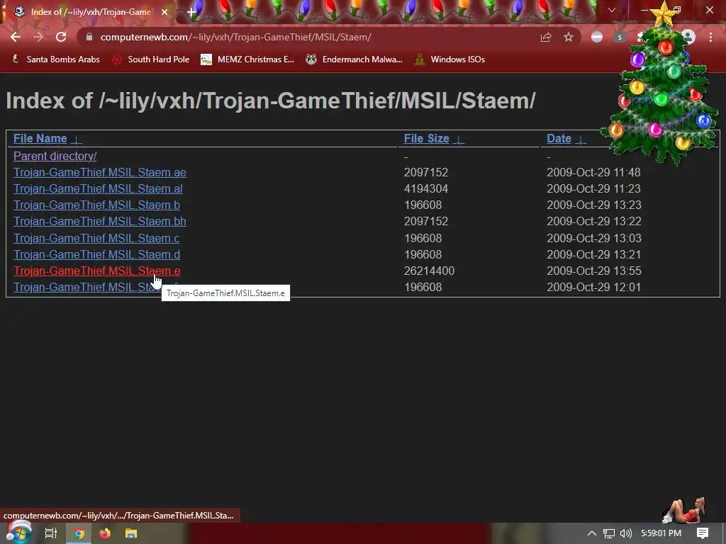Image resolution: width=726 pixels, height=544 pixels.
Task: Open Trojan-GameThief.MSIL.Staem.d file
Action: click(96, 254)
